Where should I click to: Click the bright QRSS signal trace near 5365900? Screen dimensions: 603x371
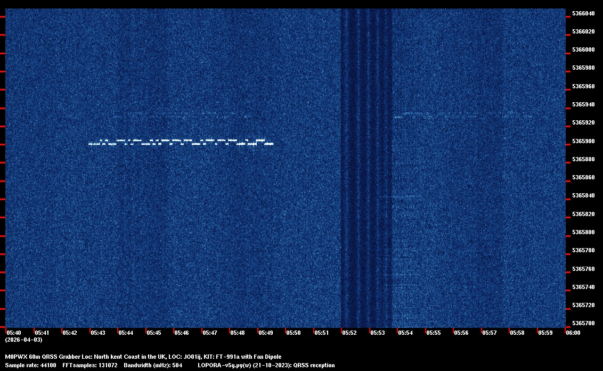coord(181,143)
